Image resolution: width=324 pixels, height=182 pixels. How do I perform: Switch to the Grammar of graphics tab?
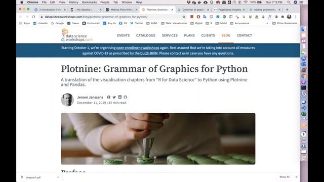tap(193, 10)
